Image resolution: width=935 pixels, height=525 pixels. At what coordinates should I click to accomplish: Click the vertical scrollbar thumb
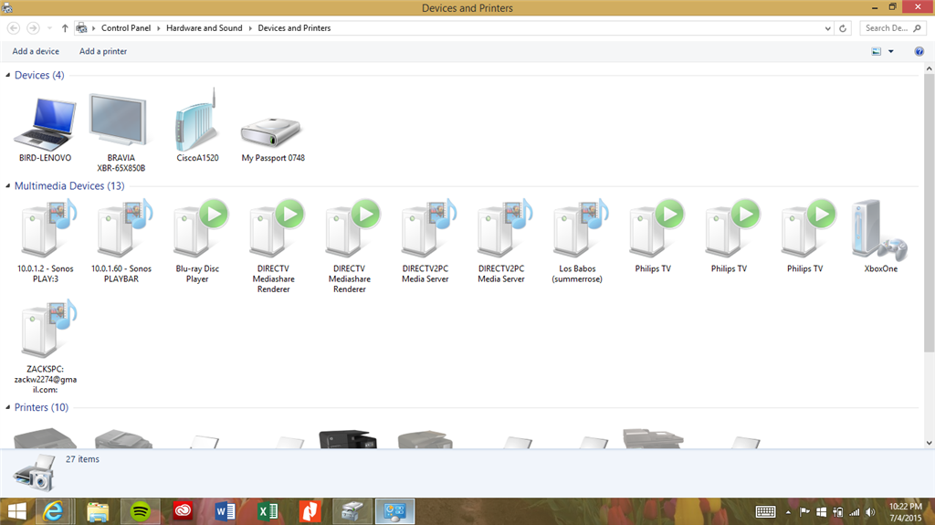[x=929, y=213]
